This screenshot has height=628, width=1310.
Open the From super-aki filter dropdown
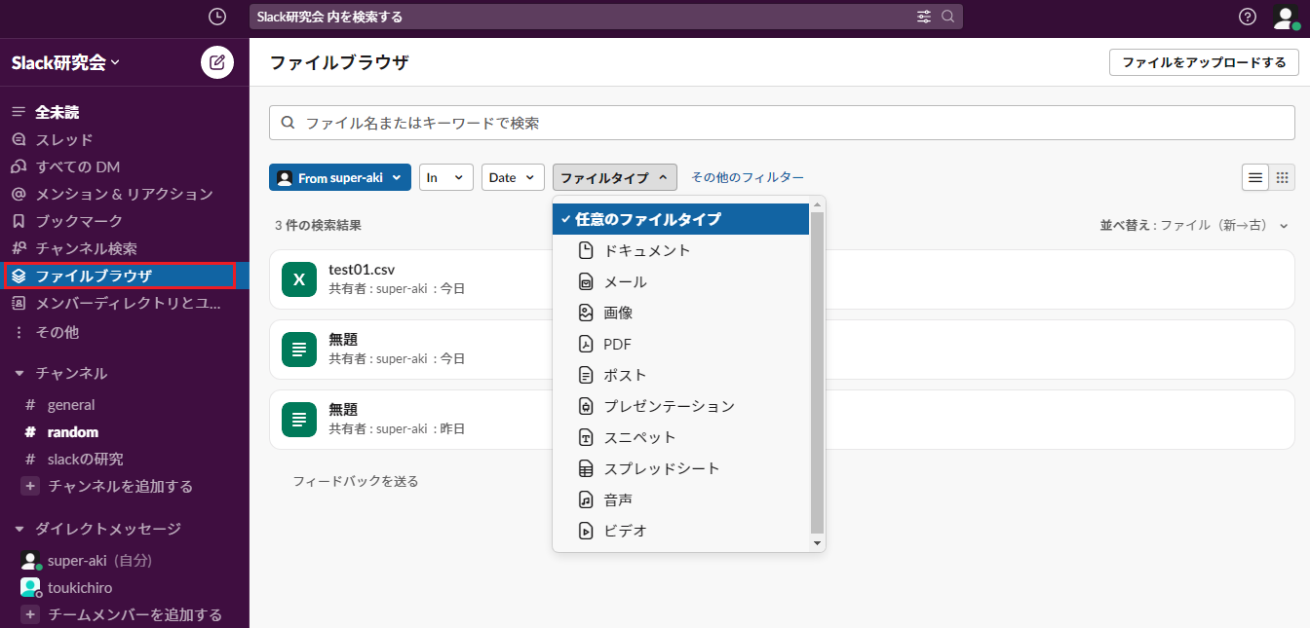click(340, 177)
